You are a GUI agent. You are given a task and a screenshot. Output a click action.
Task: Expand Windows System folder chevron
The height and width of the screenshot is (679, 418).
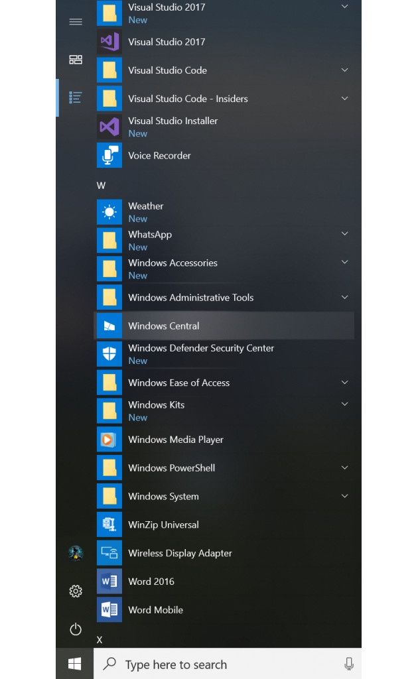coord(345,496)
